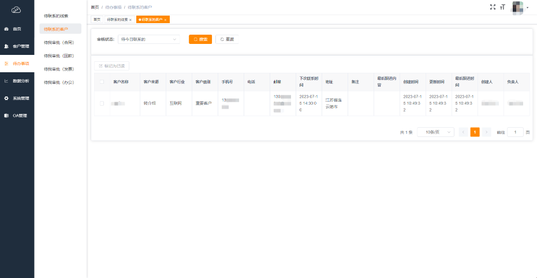Toggle fullscreen icon in top bar
Image resolution: width=537 pixels, height=278 pixels.
pyautogui.click(x=493, y=7)
